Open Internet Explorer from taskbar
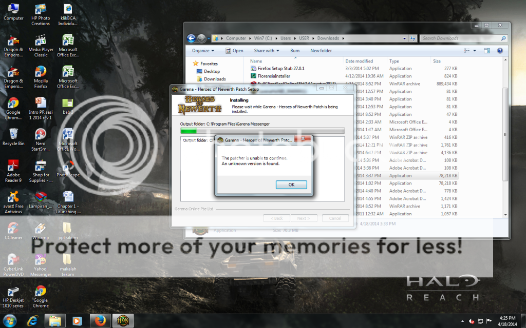 click(x=32, y=321)
